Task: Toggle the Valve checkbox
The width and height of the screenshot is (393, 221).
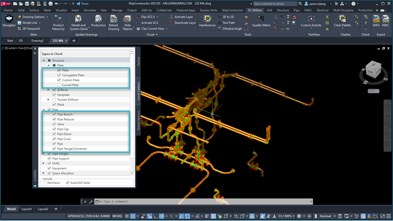Action: coord(54,124)
